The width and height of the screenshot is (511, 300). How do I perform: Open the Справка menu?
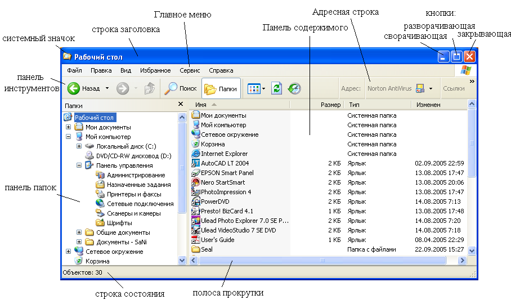[x=221, y=70]
